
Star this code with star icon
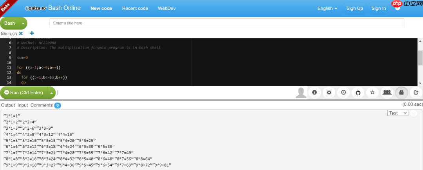pyautogui.click(x=372, y=92)
